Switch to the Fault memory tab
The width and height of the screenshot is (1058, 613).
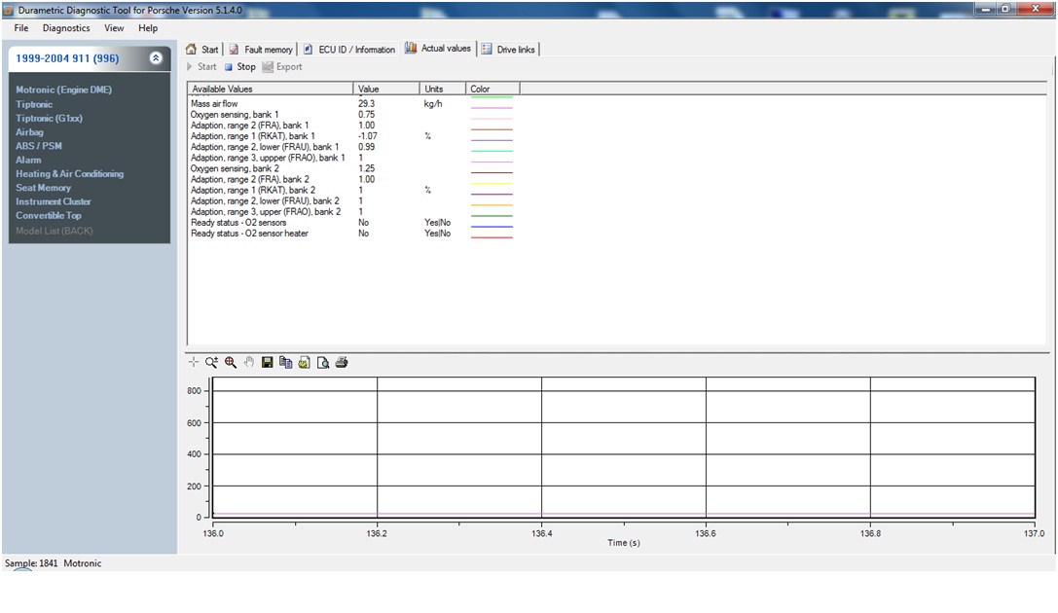coord(261,50)
